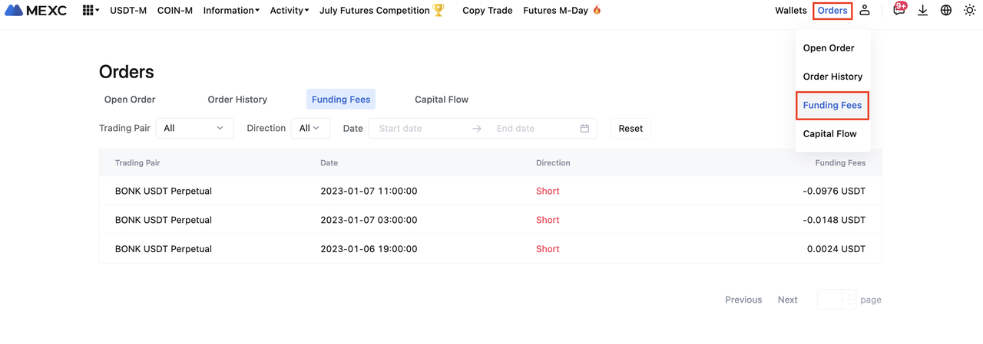The height and width of the screenshot is (344, 983).
Task: Expand the Information menu
Action: 231,11
